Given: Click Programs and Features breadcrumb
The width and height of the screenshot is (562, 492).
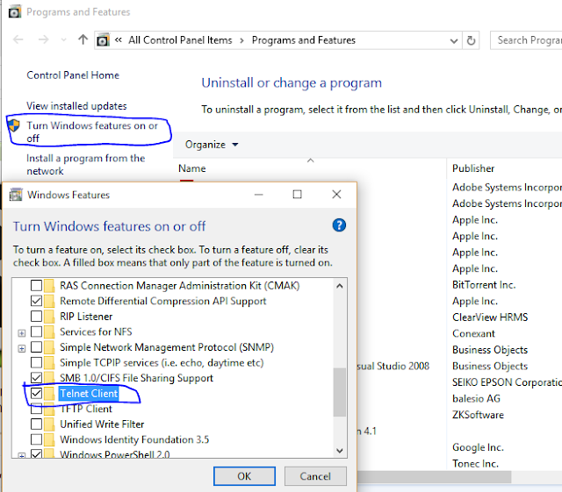Looking at the screenshot, I should click(x=304, y=40).
